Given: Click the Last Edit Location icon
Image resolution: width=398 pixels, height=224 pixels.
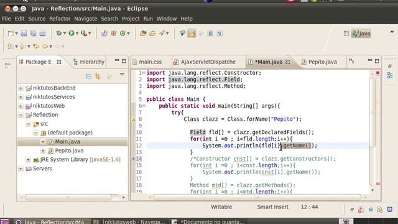Looking at the screenshot, I should tap(36, 46).
